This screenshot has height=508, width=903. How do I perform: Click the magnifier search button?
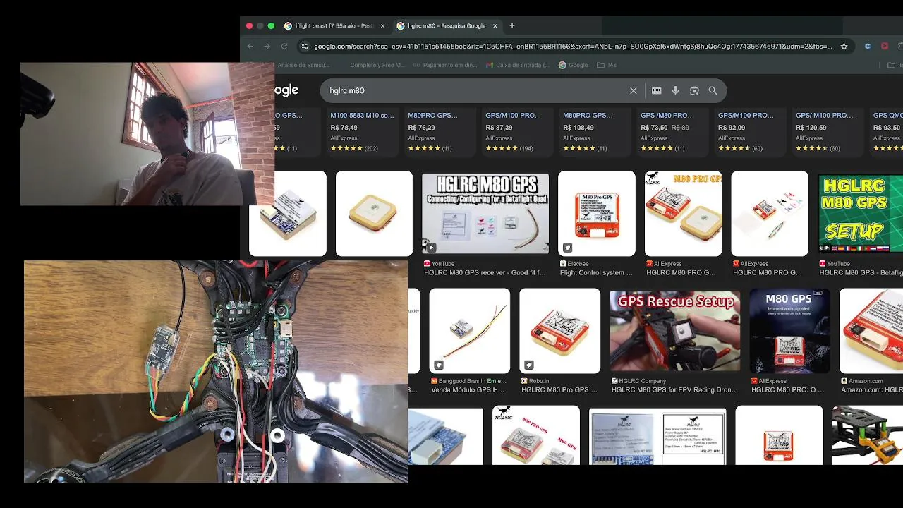click(713, 90)
